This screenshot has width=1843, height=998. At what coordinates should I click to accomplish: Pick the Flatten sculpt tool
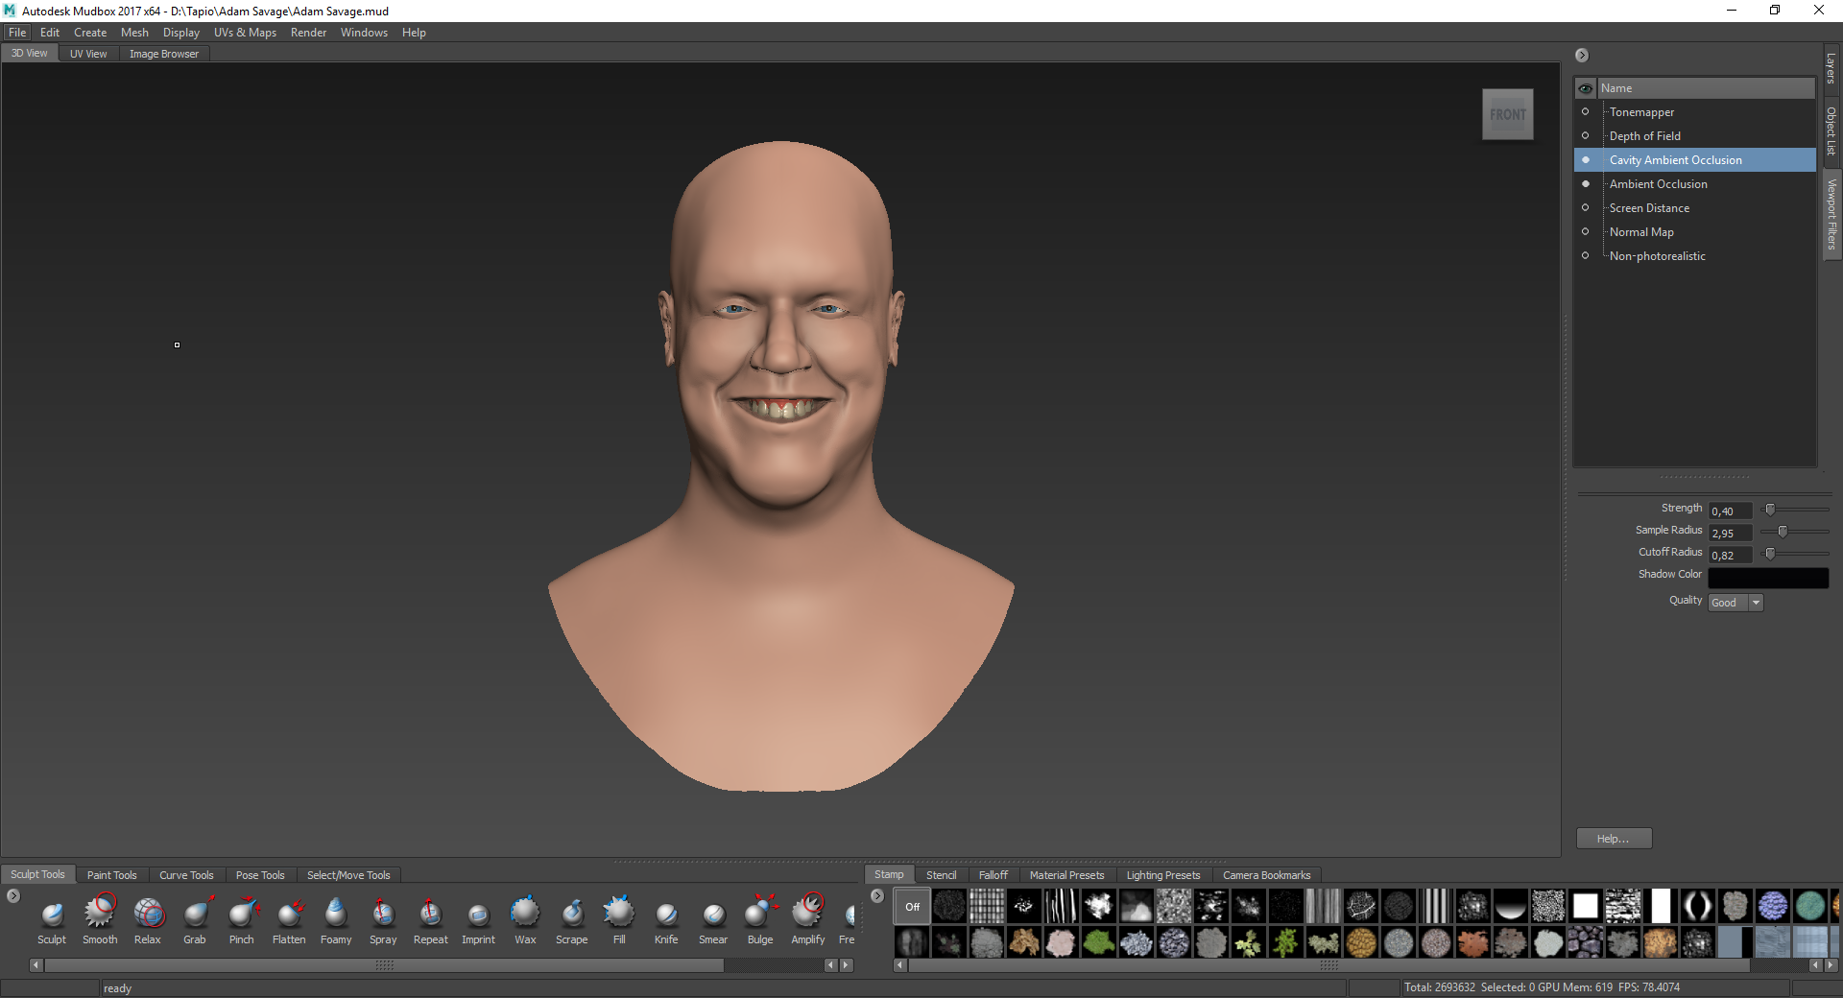click(289, 914)
